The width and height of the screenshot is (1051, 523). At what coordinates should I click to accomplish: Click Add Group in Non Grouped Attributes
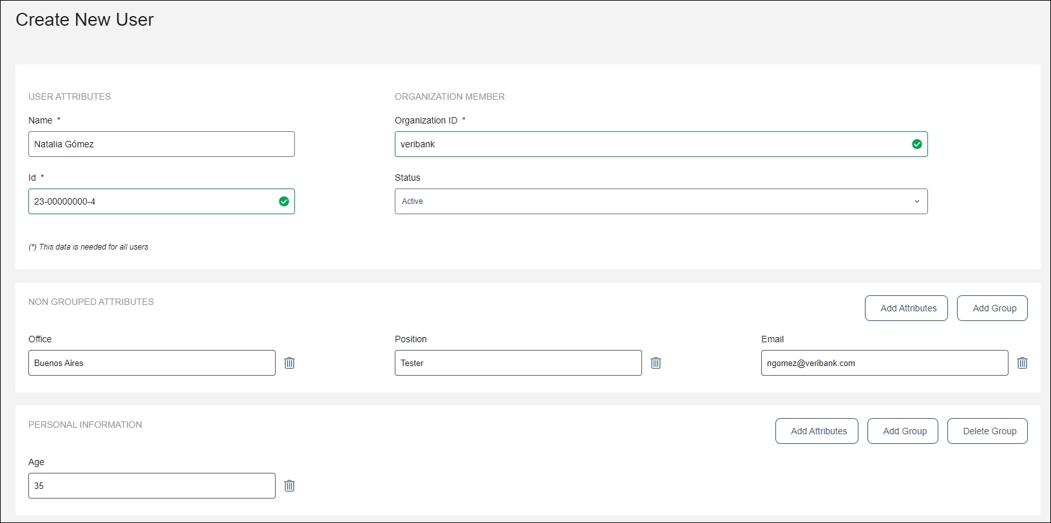pyautogui.click(x=992, y=308)
